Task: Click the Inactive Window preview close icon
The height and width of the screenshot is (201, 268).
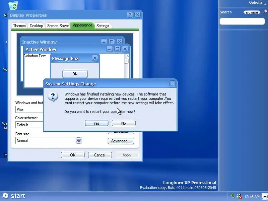Action: click(x=119, y=42)
